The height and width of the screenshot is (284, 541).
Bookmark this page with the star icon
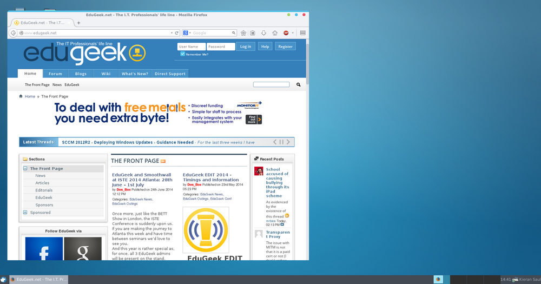click(243, 33)
